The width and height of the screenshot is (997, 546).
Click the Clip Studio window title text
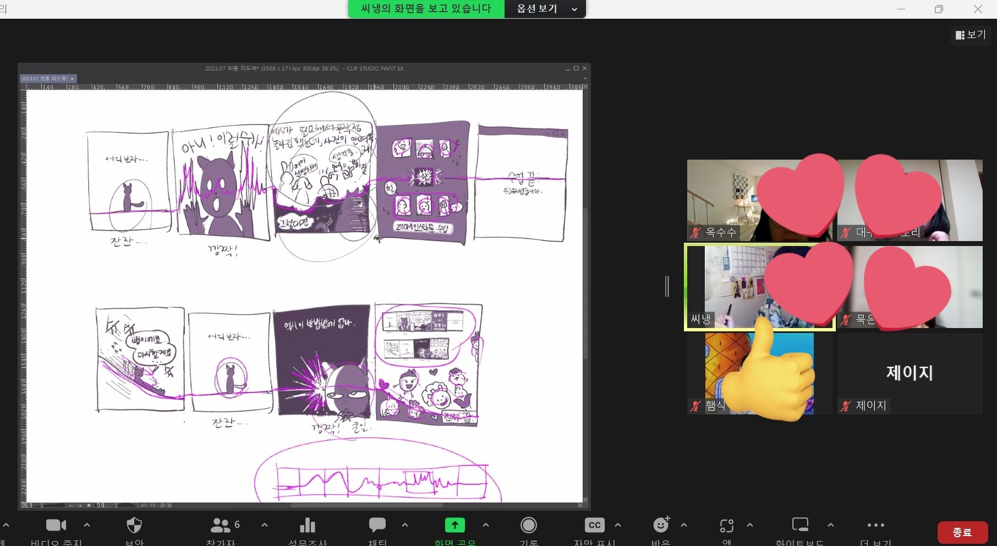pyautogui.click(x=304, y=69)
